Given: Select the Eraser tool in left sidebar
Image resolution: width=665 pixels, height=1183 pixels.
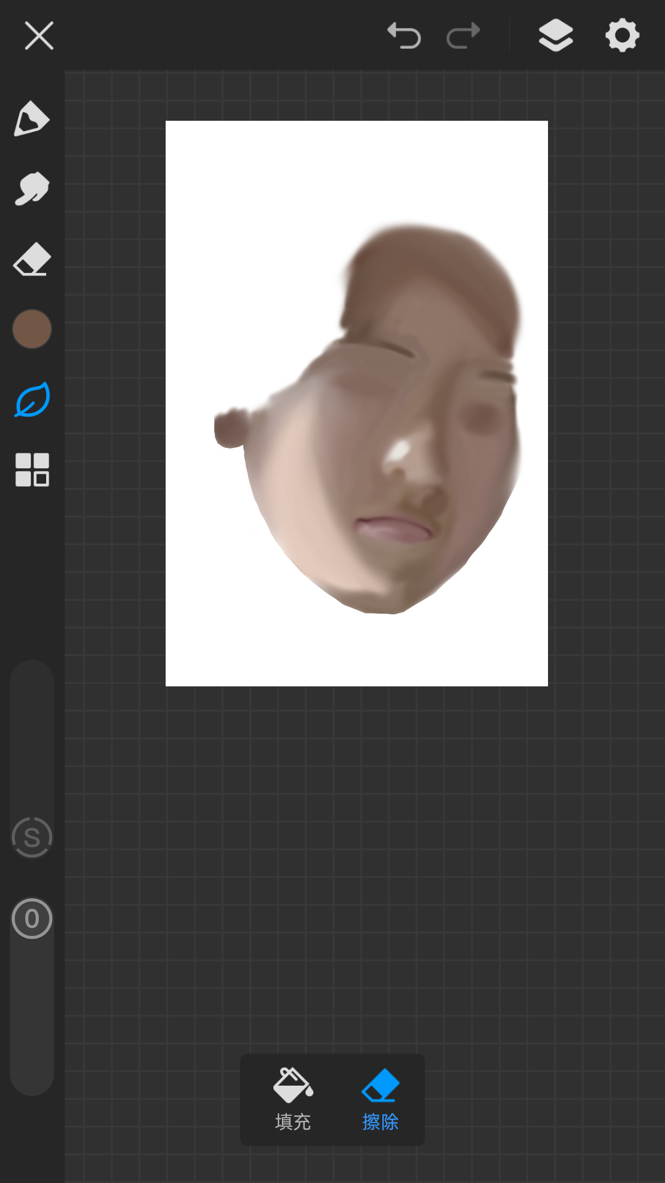Looking at the screenshot, I should pos(31,259).
